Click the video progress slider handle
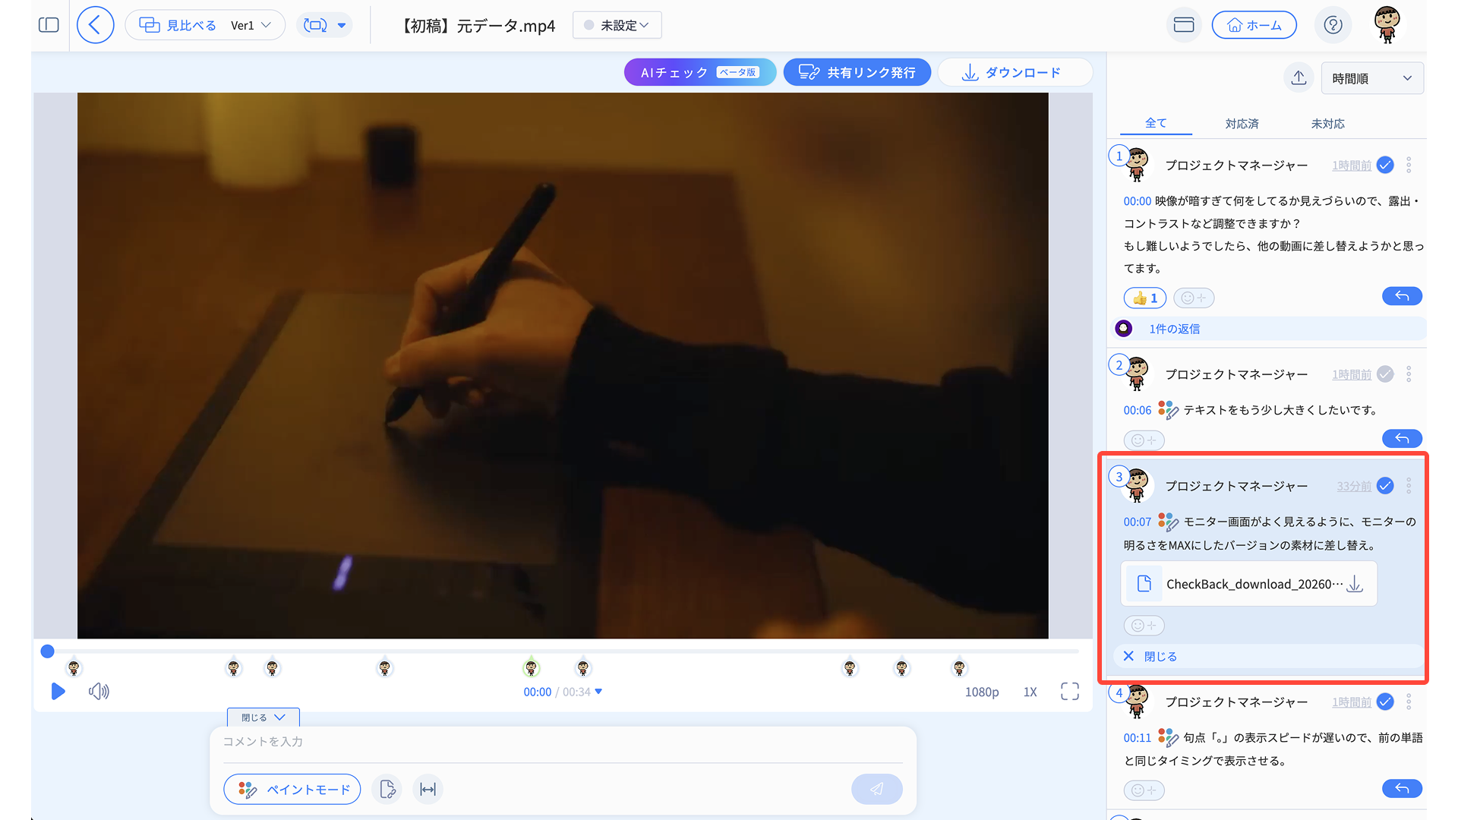 pos(48,651)
